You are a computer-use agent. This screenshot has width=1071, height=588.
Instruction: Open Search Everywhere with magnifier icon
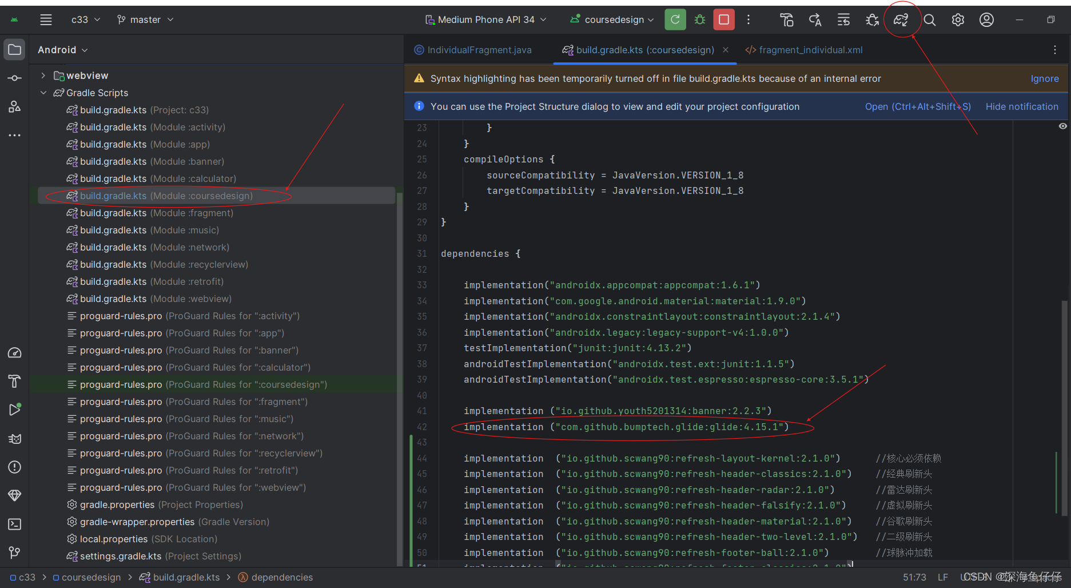(929, 19)
